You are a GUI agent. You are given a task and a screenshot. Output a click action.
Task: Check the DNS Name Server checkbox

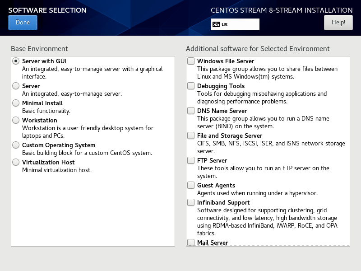[x=190, y=111]
